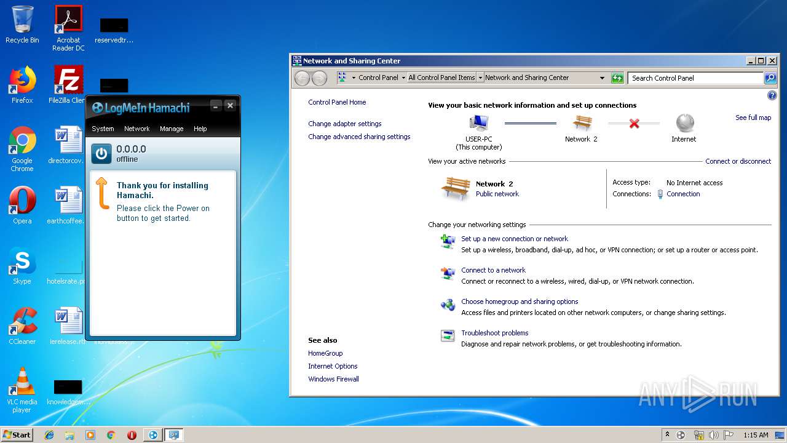Open the CCleaner desktop shortcut
The image size is (787, 443).
(x=22, y=326)
